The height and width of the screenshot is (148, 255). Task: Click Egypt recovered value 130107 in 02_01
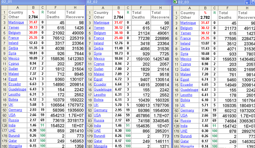[75, 79]
